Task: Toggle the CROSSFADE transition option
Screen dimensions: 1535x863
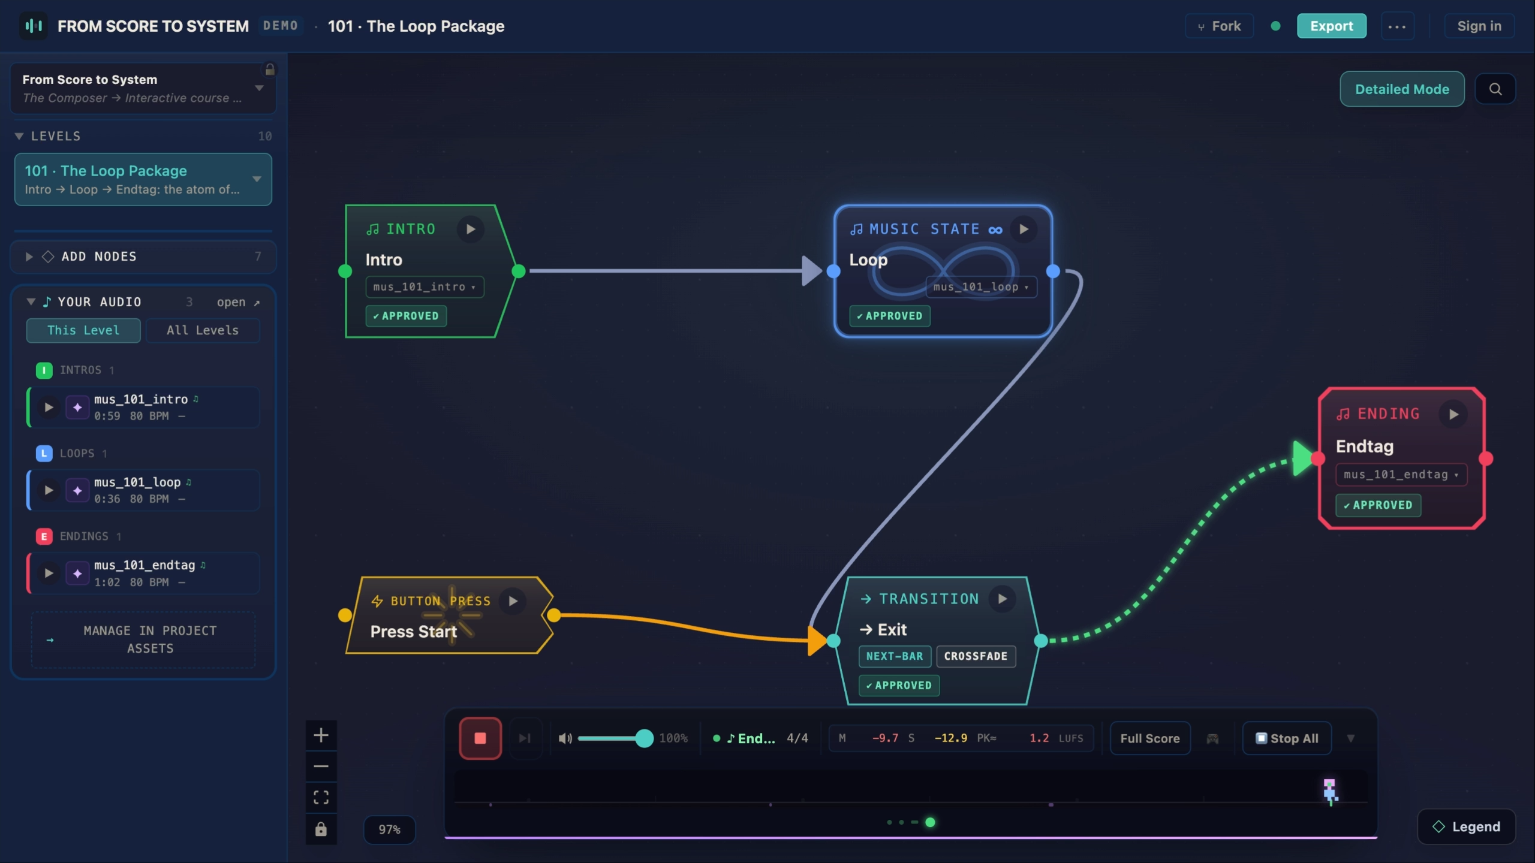Action: pos(976,656)
